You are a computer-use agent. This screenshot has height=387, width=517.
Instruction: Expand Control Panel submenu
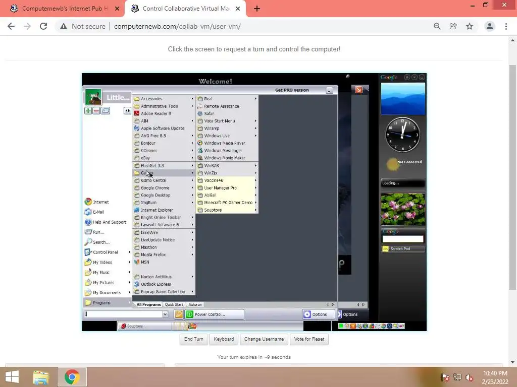(107, 252)
